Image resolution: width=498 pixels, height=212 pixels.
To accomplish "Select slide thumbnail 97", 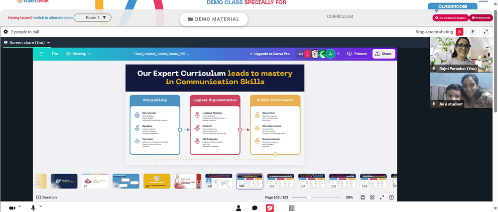I will [x=95, y=181].
